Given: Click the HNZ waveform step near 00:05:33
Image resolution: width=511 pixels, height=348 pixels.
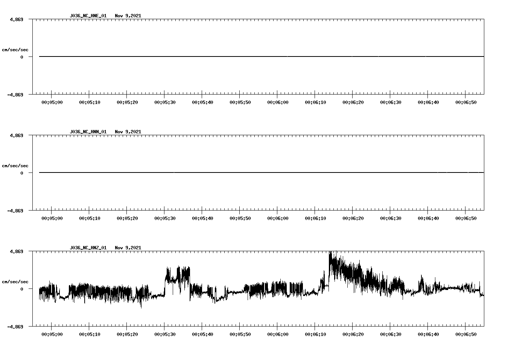Looking at the screenshot, I should [x=177, y=279].
